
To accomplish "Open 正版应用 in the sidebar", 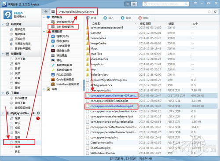I will pyautogui.click(x=20, y=39).
